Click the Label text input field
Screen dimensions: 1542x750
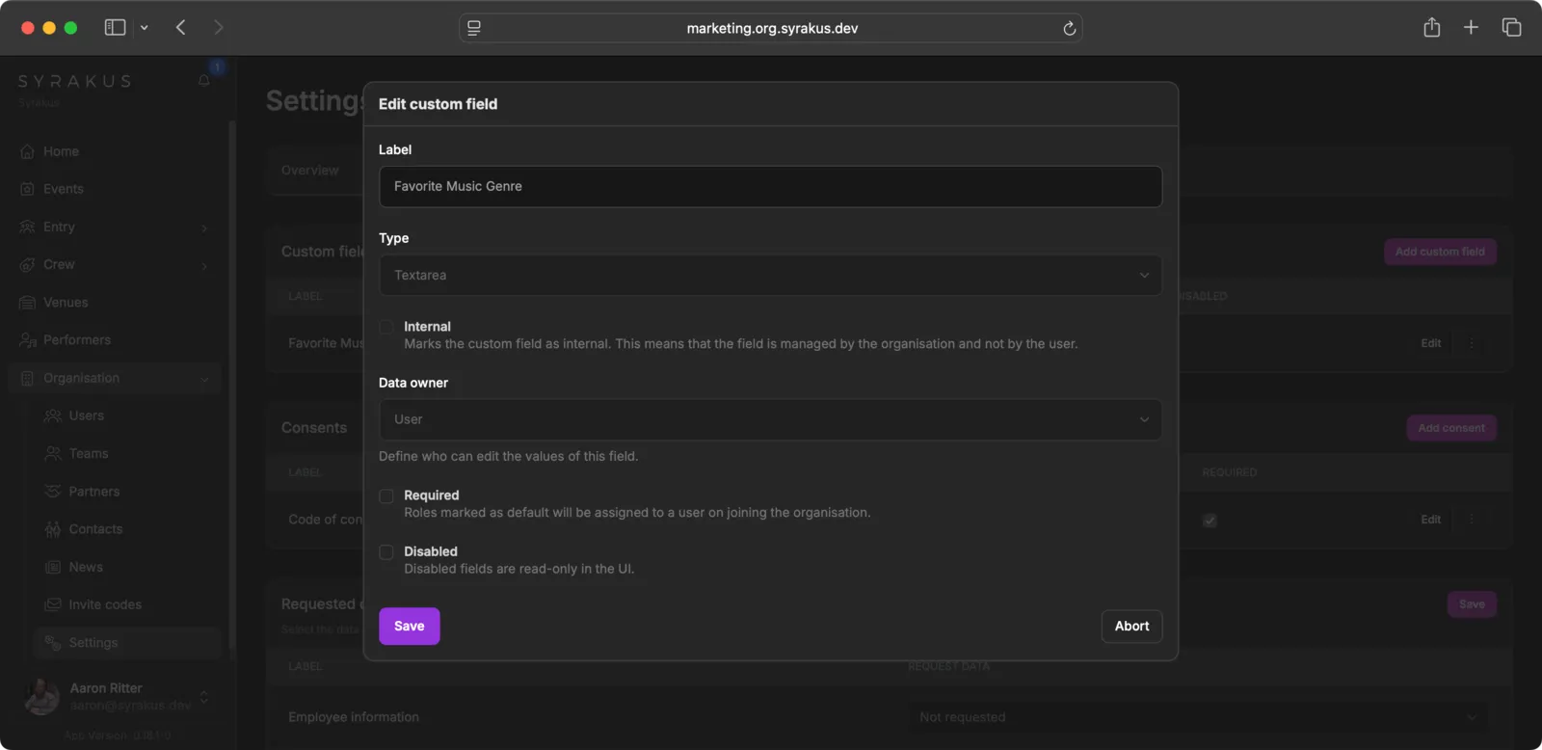(x=770, y=187)
